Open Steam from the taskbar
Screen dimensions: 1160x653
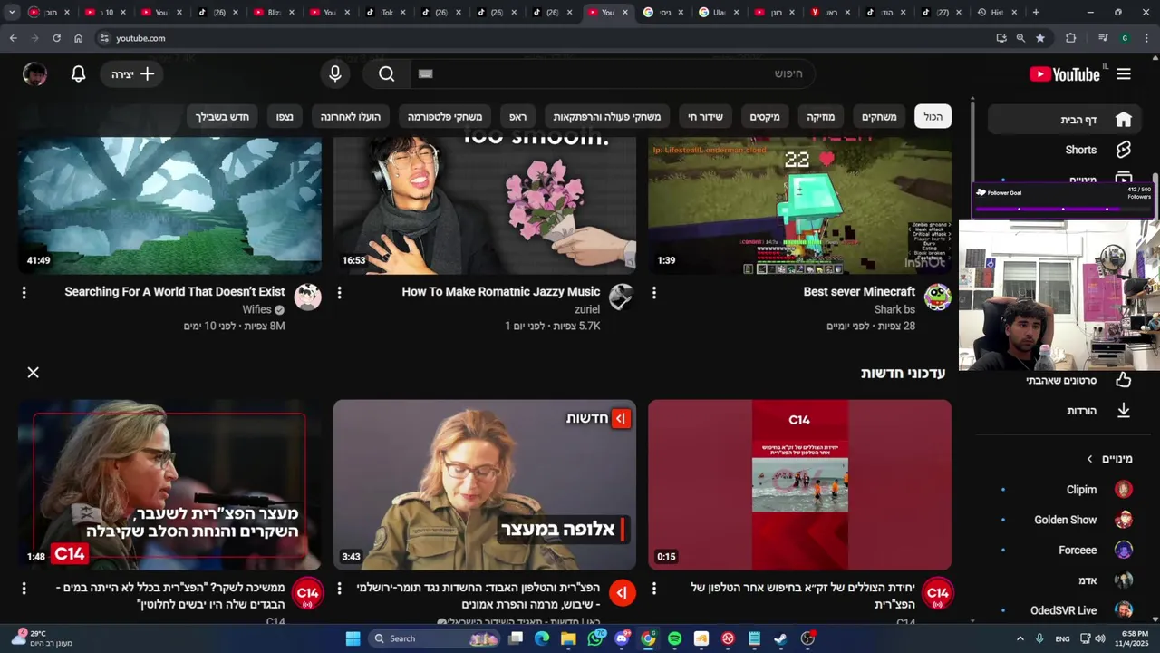(780, 638)
